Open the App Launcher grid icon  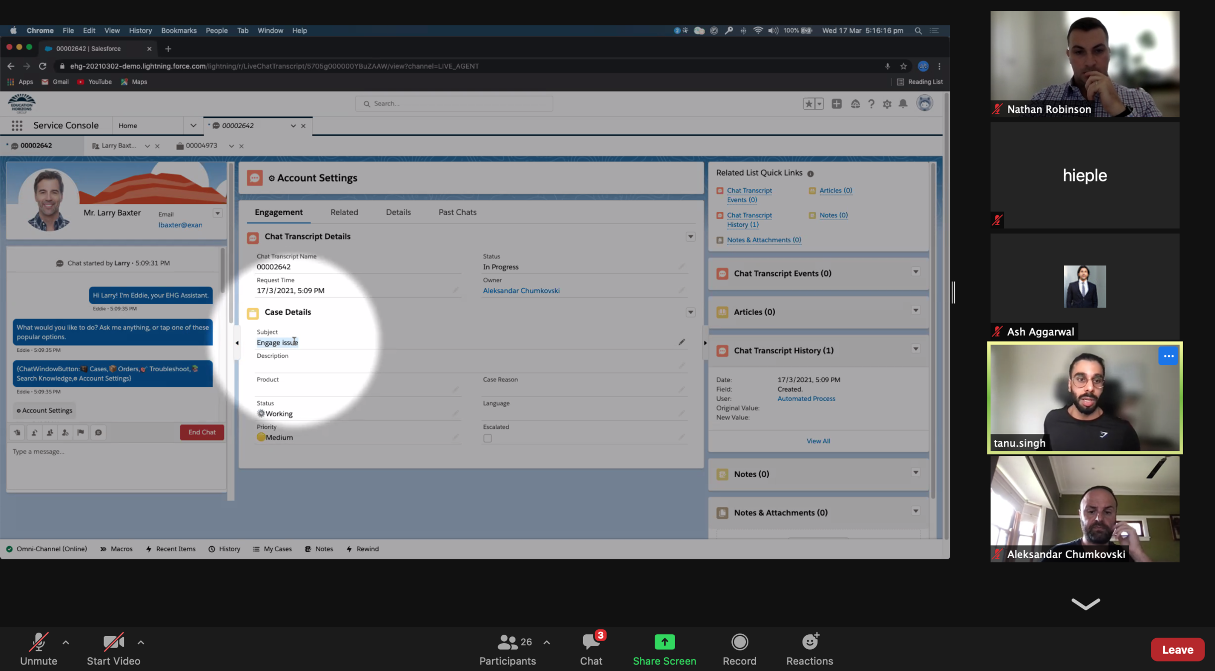click(17, 126)
